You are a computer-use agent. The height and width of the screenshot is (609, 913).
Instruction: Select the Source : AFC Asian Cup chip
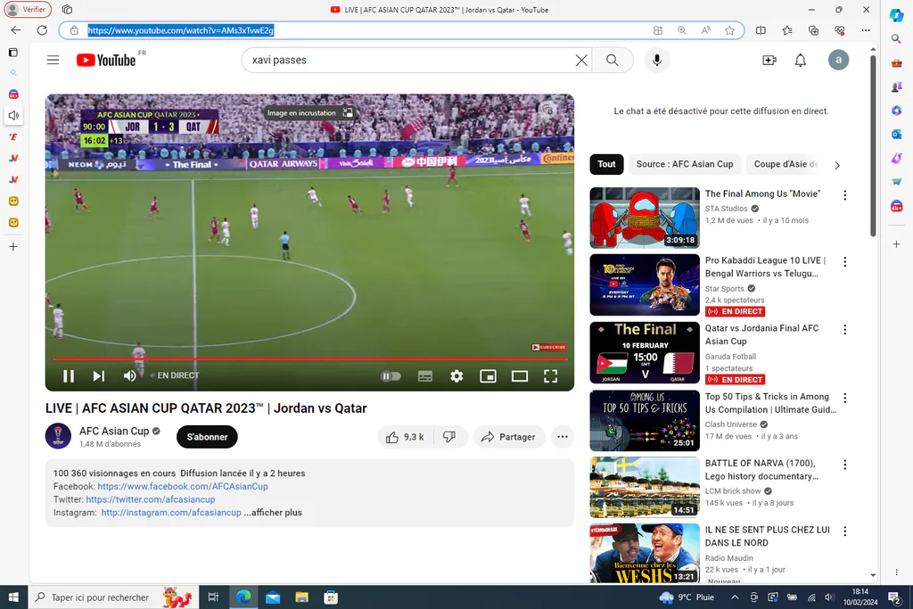(x=684, y=164)
